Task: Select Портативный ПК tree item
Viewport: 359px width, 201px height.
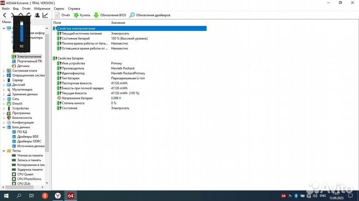Action: point(29,61)
